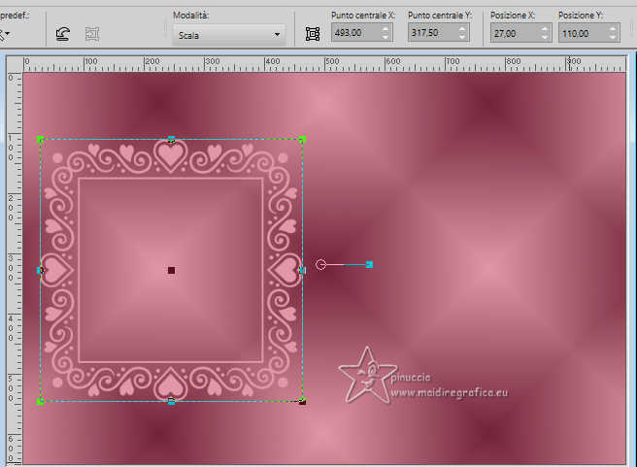Click the top-left green corner handle
Viewport: 637px width, 467px height.
(x=40, y=139)
